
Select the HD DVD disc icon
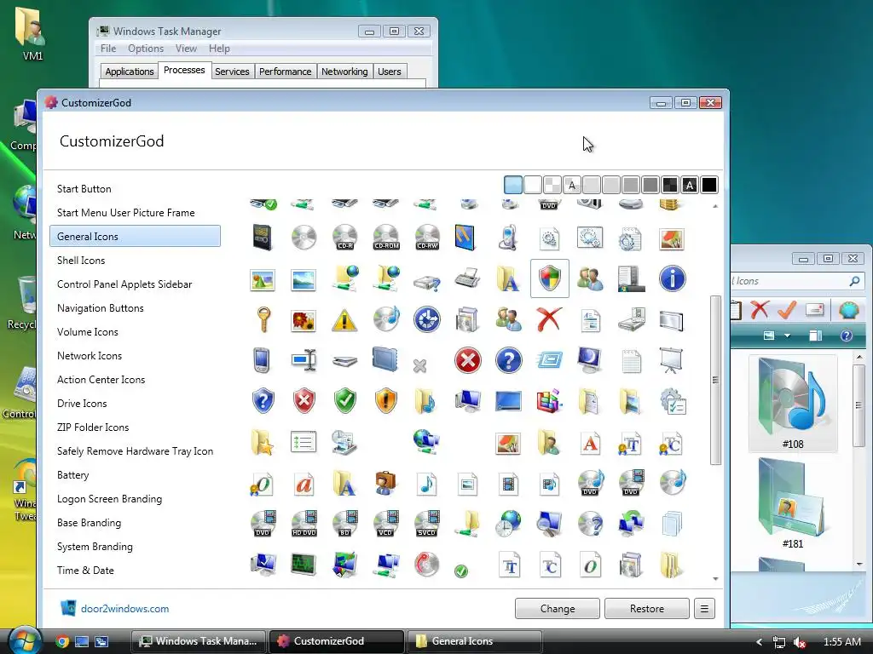pyautogui.click(x=304, y=524)
